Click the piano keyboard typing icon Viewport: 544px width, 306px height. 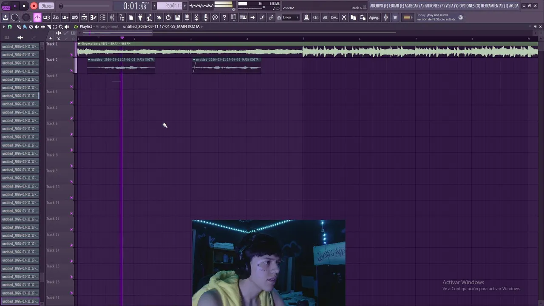coord(243,17)
